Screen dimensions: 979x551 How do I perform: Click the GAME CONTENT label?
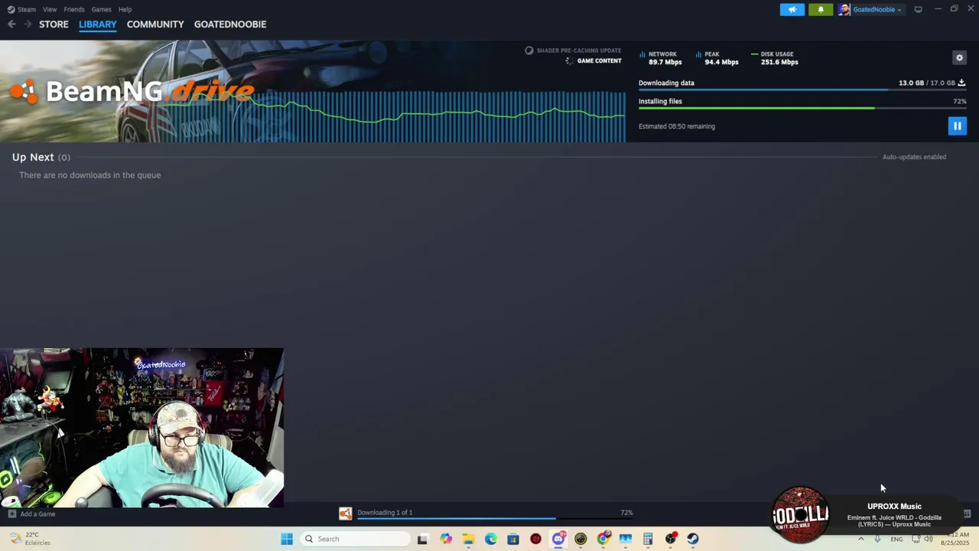click(599, 61)
